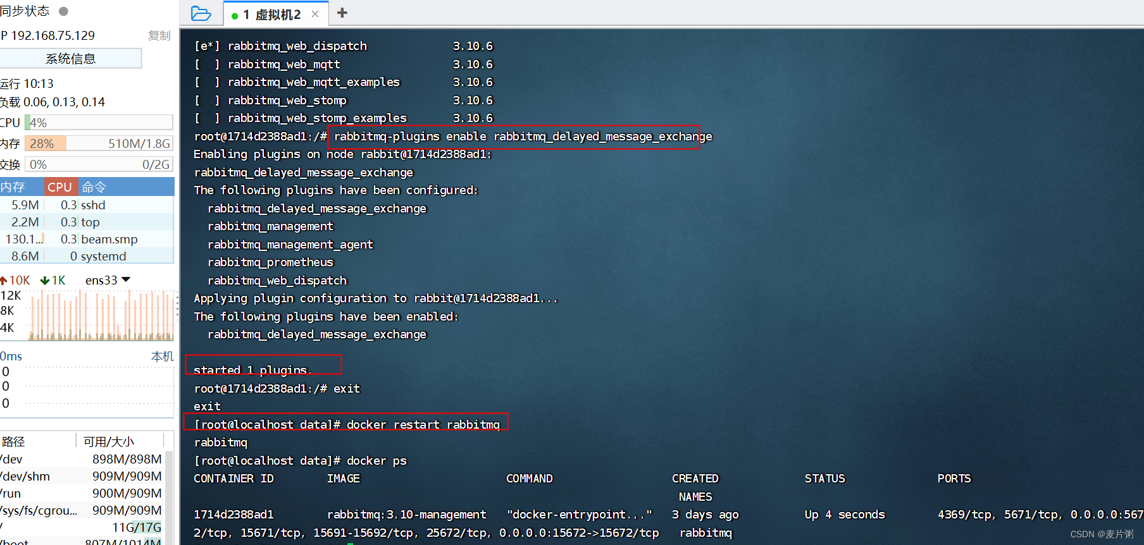The image size is (1144, 545).
Task: Click the rabbitmq-plugins enable command text
Action: tap(523, 137)
